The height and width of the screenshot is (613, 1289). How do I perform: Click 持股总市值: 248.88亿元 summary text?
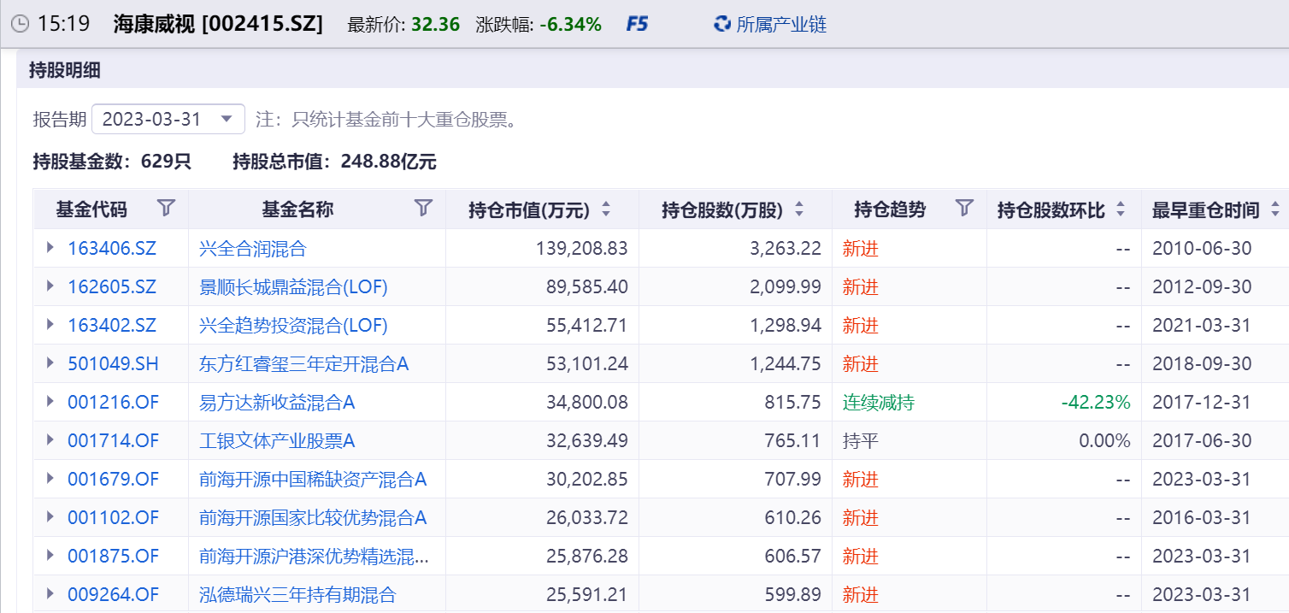334,162
